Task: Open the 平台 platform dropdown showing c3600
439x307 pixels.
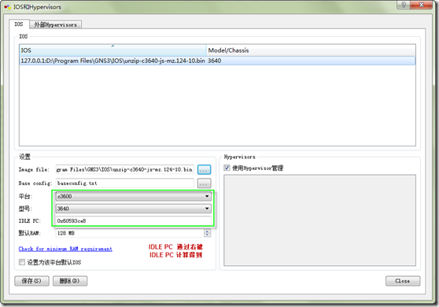Action: point(133,196)
